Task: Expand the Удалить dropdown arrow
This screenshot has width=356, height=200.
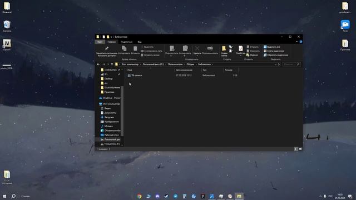Action: pos(197,56)
